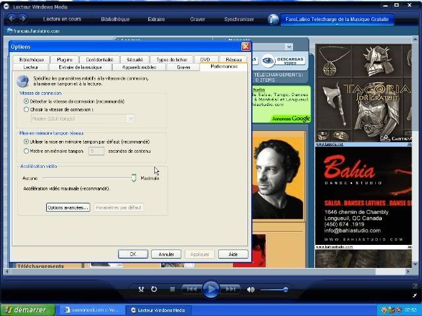Open the Plug-ins tab
Viewport: 422px width, 316px height.
coord(65,60)
